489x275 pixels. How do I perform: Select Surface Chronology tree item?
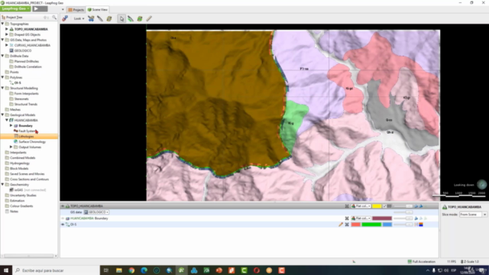click(x=32, y=141)
